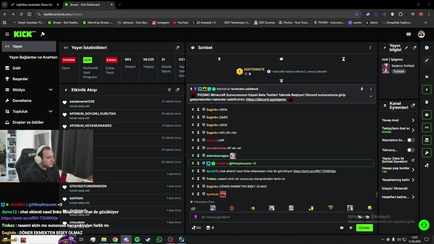Pop out the Yayın bilgisi panel
The height and width of the screenshot is (244, 434).
pos(414,48)
